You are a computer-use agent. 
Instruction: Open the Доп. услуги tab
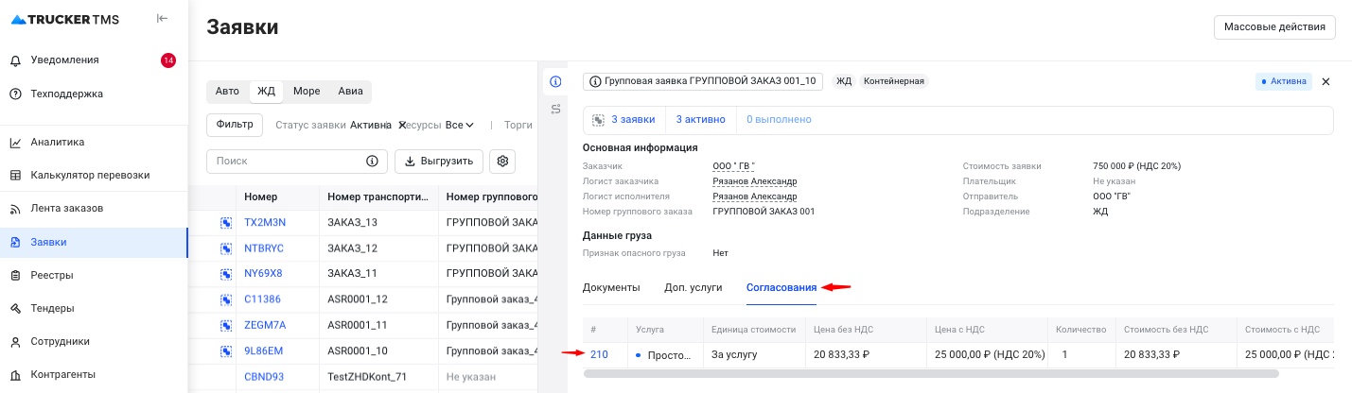coord(693,287)
